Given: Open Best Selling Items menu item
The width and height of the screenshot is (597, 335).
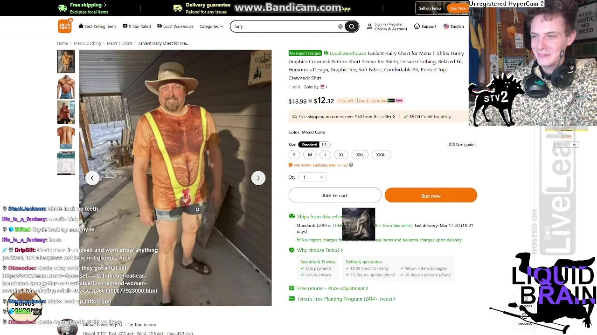Looking at the screenshot, I should pos(97,27).
